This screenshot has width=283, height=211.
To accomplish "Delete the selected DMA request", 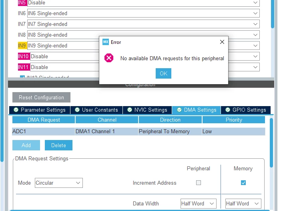I will click(58, 145).
